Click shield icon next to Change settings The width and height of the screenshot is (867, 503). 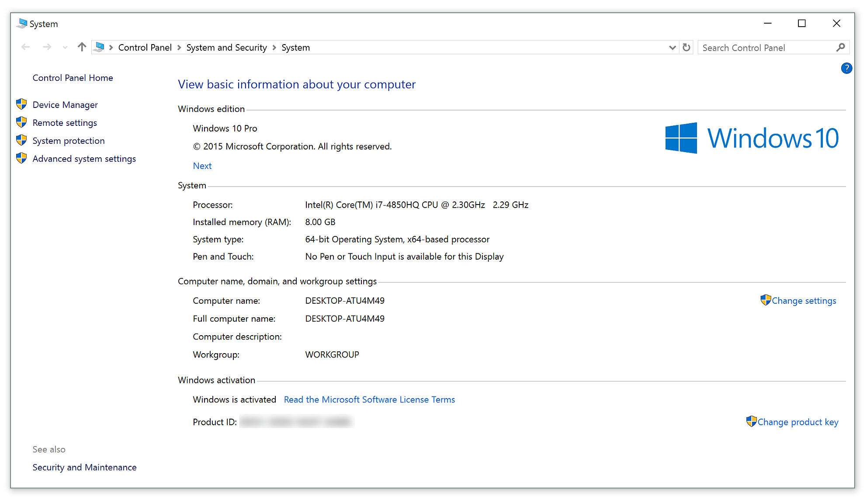tap(766, 300)
